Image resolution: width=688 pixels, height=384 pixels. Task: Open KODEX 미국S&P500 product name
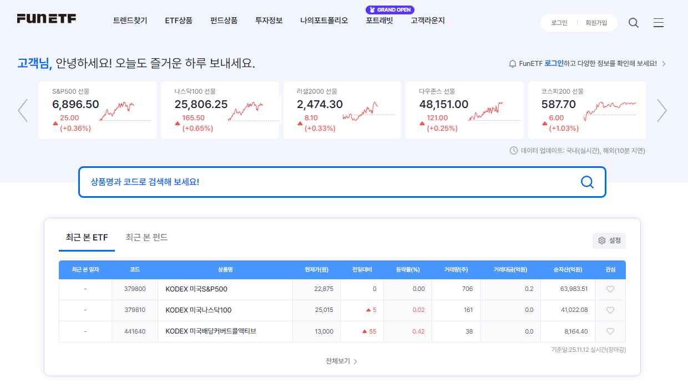tap(196, 289)
